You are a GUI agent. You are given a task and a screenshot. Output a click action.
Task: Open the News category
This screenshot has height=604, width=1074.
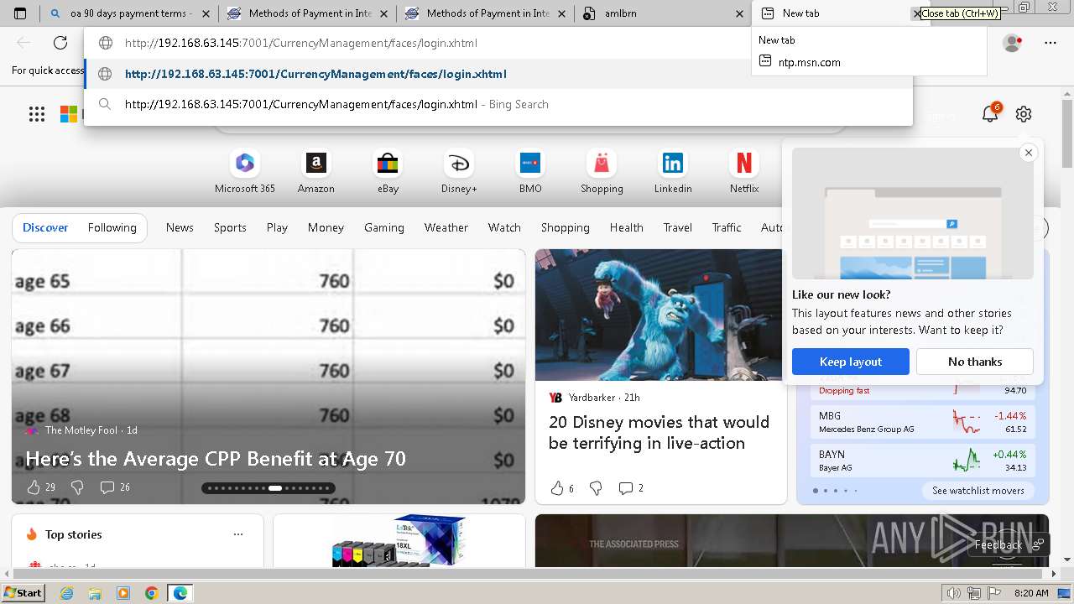pos(180,227)
